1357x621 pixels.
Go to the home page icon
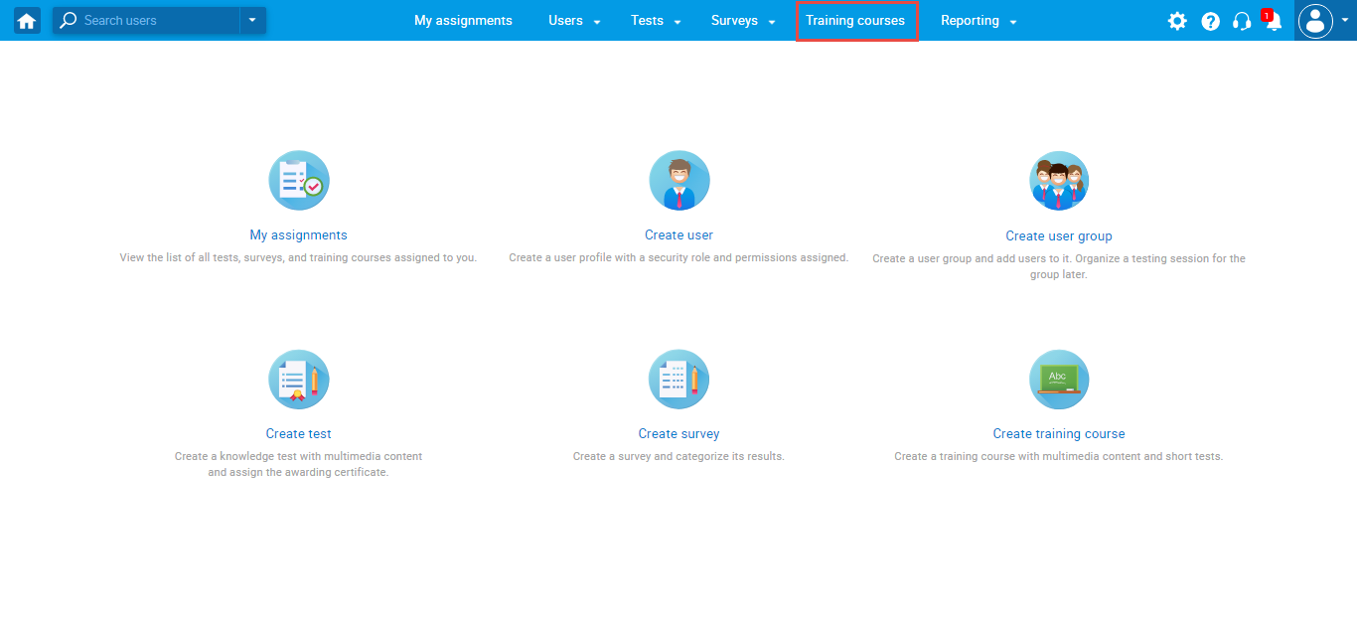[x=27, y=21]
